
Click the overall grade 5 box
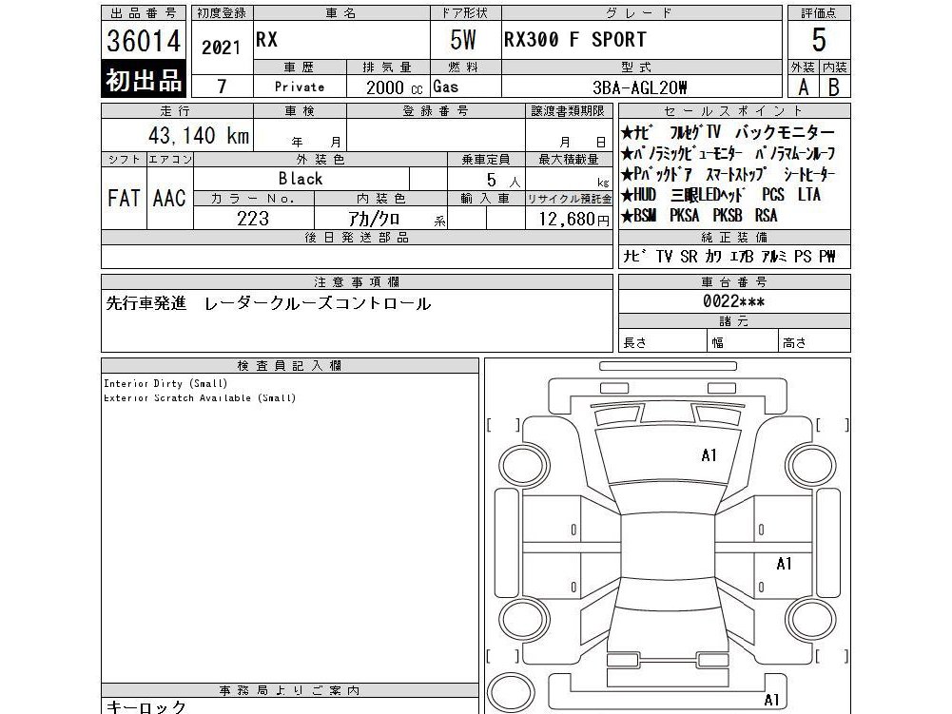pyautogui.click(x=819, y=40)
